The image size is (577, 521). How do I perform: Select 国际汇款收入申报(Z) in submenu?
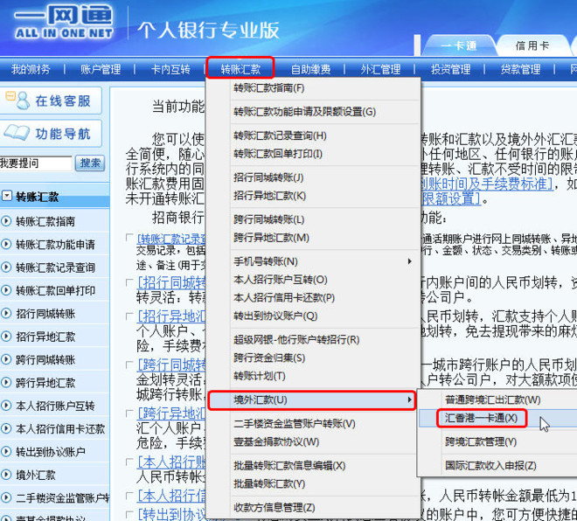click(490, 465)
